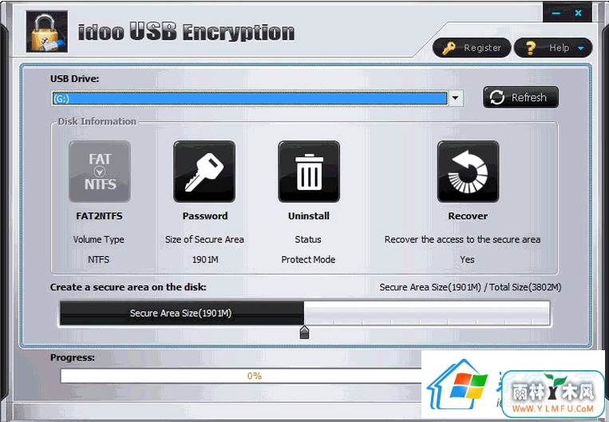Minimize the idoo USB Encryption window
The image size is (609, 422).
pyautogui.click(x=556, y=14)
